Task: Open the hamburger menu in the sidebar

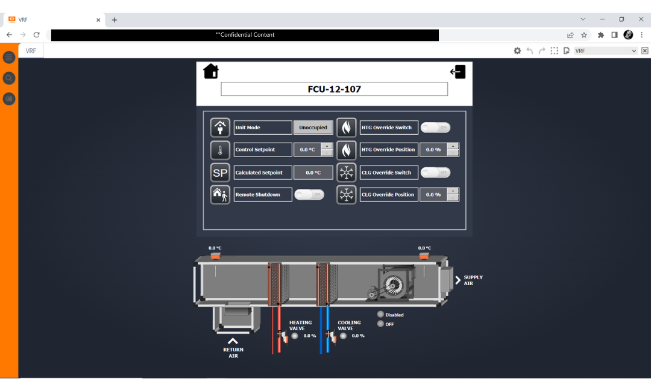Action: (8, 57)
